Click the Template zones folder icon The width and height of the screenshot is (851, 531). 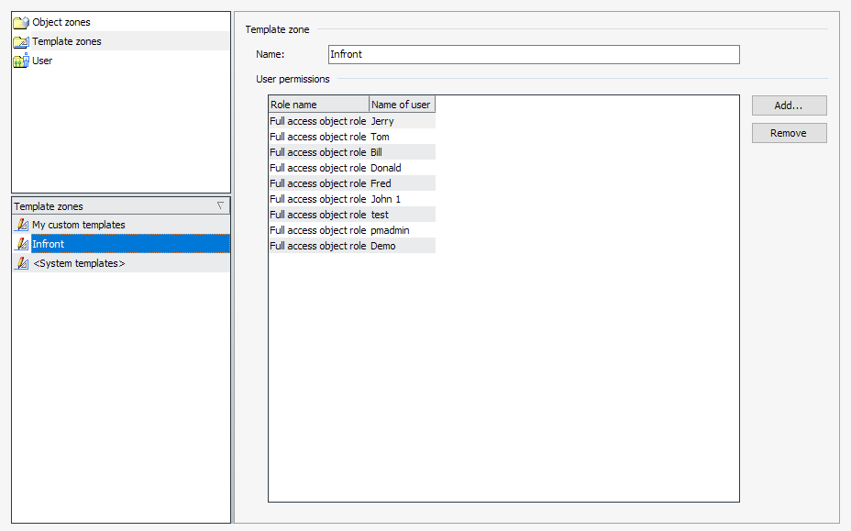(20, 41)
